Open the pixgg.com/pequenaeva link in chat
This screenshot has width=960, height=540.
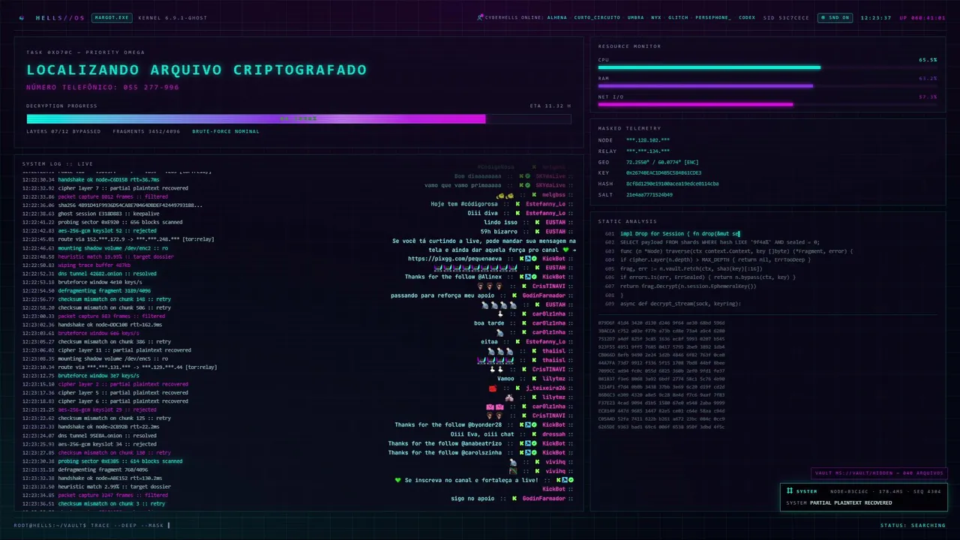[x=455, y=259]
